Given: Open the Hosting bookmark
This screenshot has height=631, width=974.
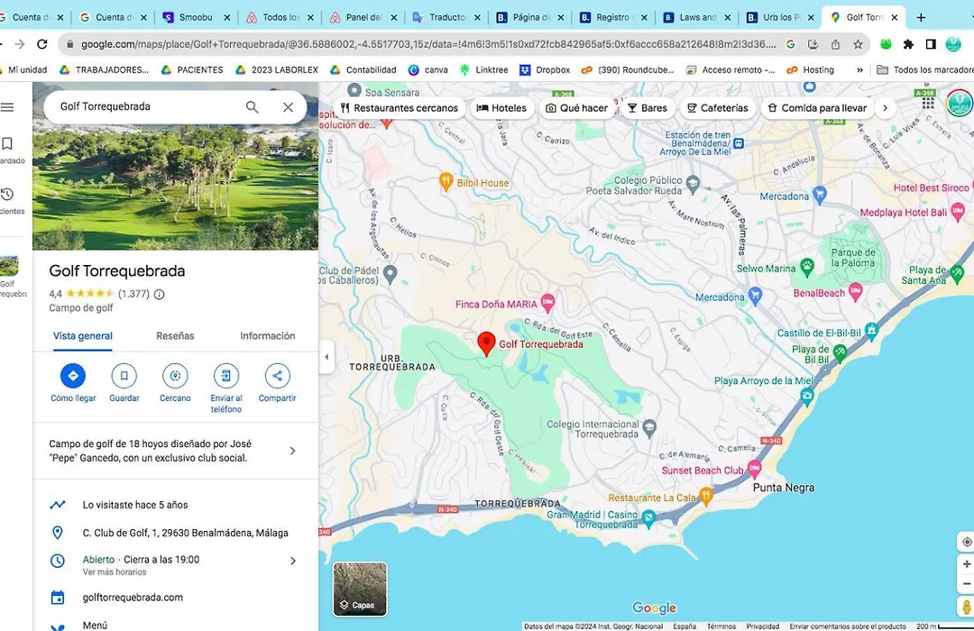Looking at the screenshot, I should 811,70.
